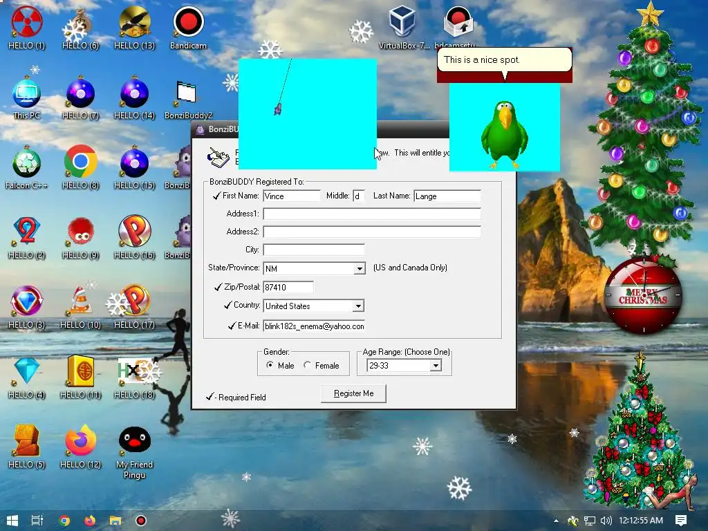Open the notification center
Viewport: 708px width, 531px height.
pyautogui.click(x=681, y=521)
